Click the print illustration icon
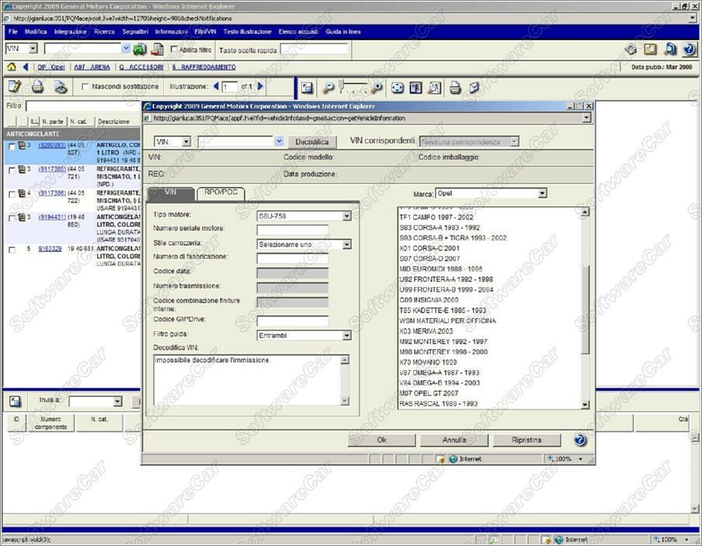Screen dimensions: 702x546 [x=455, y=88]
